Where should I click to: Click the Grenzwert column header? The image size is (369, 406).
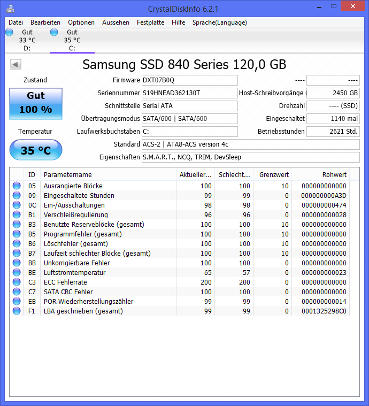[273, 175]
